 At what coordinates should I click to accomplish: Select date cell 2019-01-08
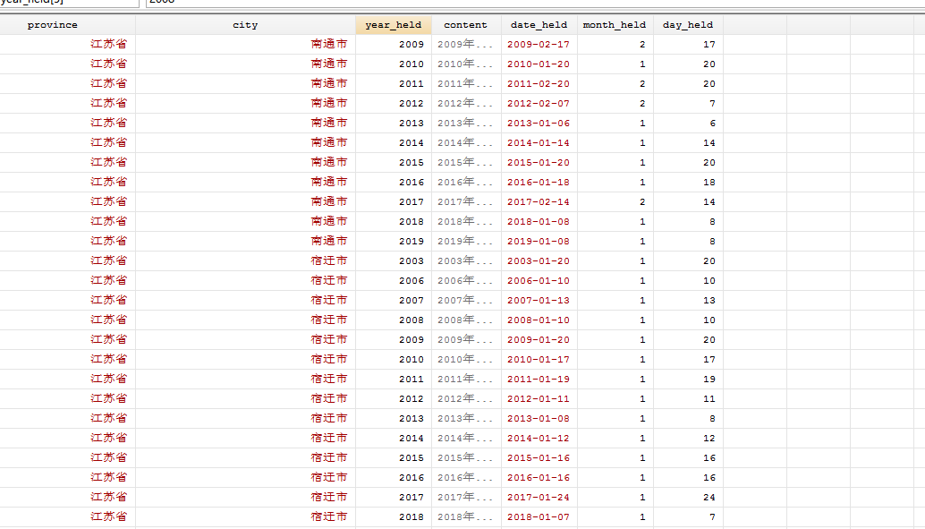[539, 241]
